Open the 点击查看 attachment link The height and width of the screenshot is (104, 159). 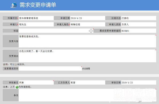pyautogui.click(x=86, y=69)
